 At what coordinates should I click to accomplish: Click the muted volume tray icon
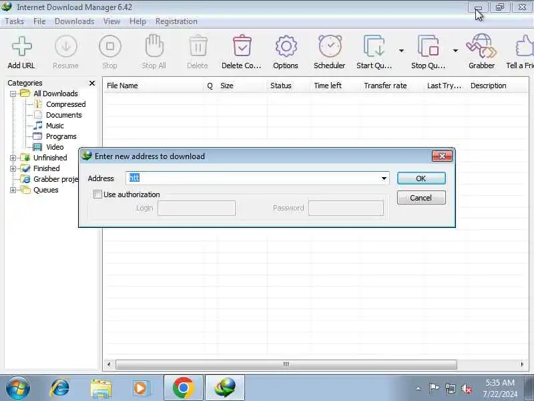coord(466,388)
